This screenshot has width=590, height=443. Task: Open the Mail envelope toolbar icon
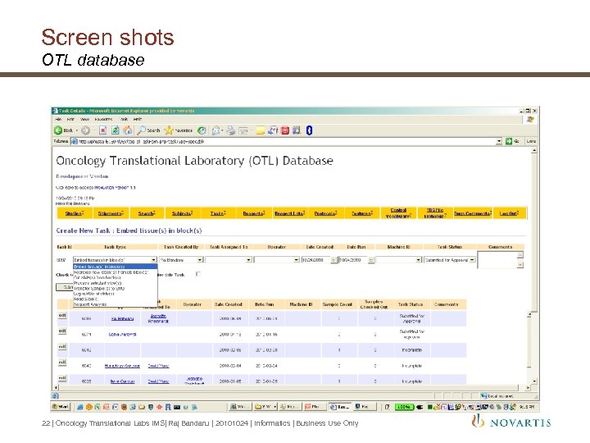pos(216,130)
